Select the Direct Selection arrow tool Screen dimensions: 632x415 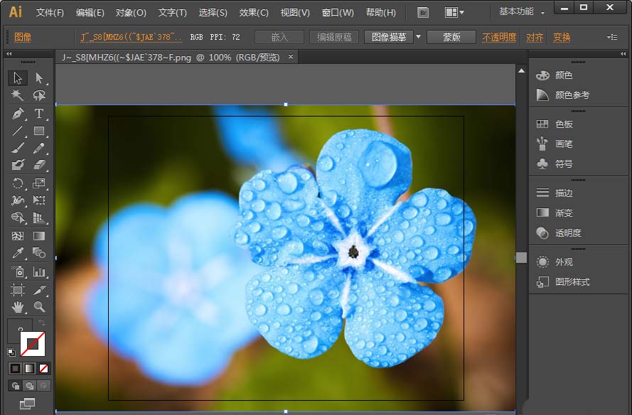[39, 77]
